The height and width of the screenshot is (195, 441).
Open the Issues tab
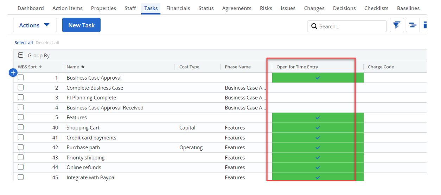coord(288,8)
